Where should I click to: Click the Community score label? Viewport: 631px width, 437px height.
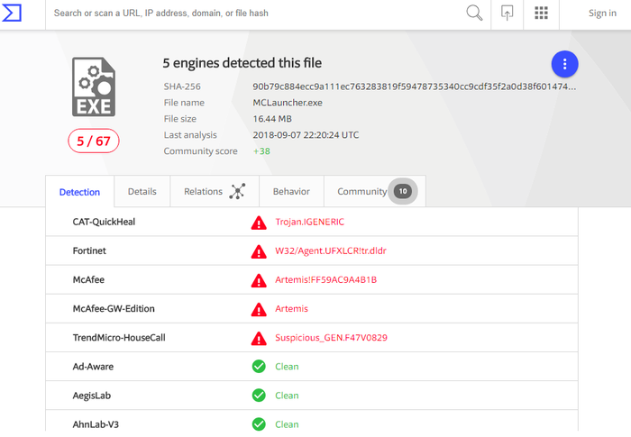[x=200, y=151]
